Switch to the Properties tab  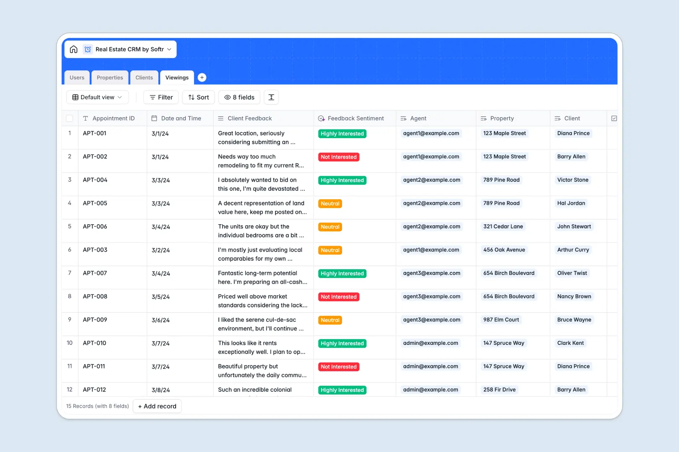110,77
